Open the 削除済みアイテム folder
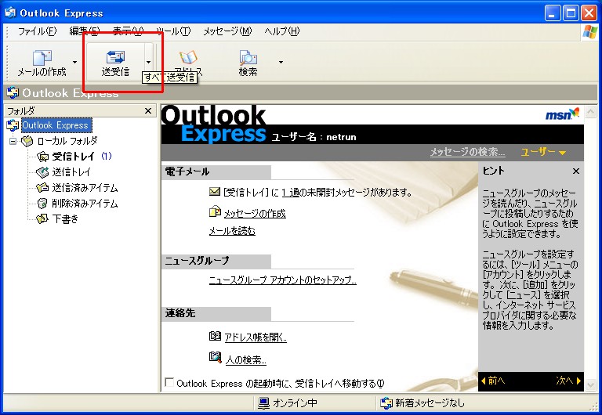This screenshot has height=415, width=602. tap(85, 204)
